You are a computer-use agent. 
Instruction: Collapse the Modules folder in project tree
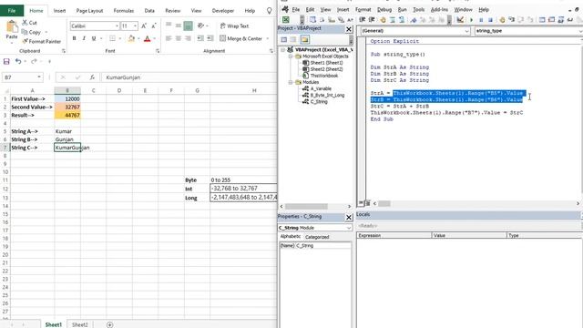[x=291, y=82]
